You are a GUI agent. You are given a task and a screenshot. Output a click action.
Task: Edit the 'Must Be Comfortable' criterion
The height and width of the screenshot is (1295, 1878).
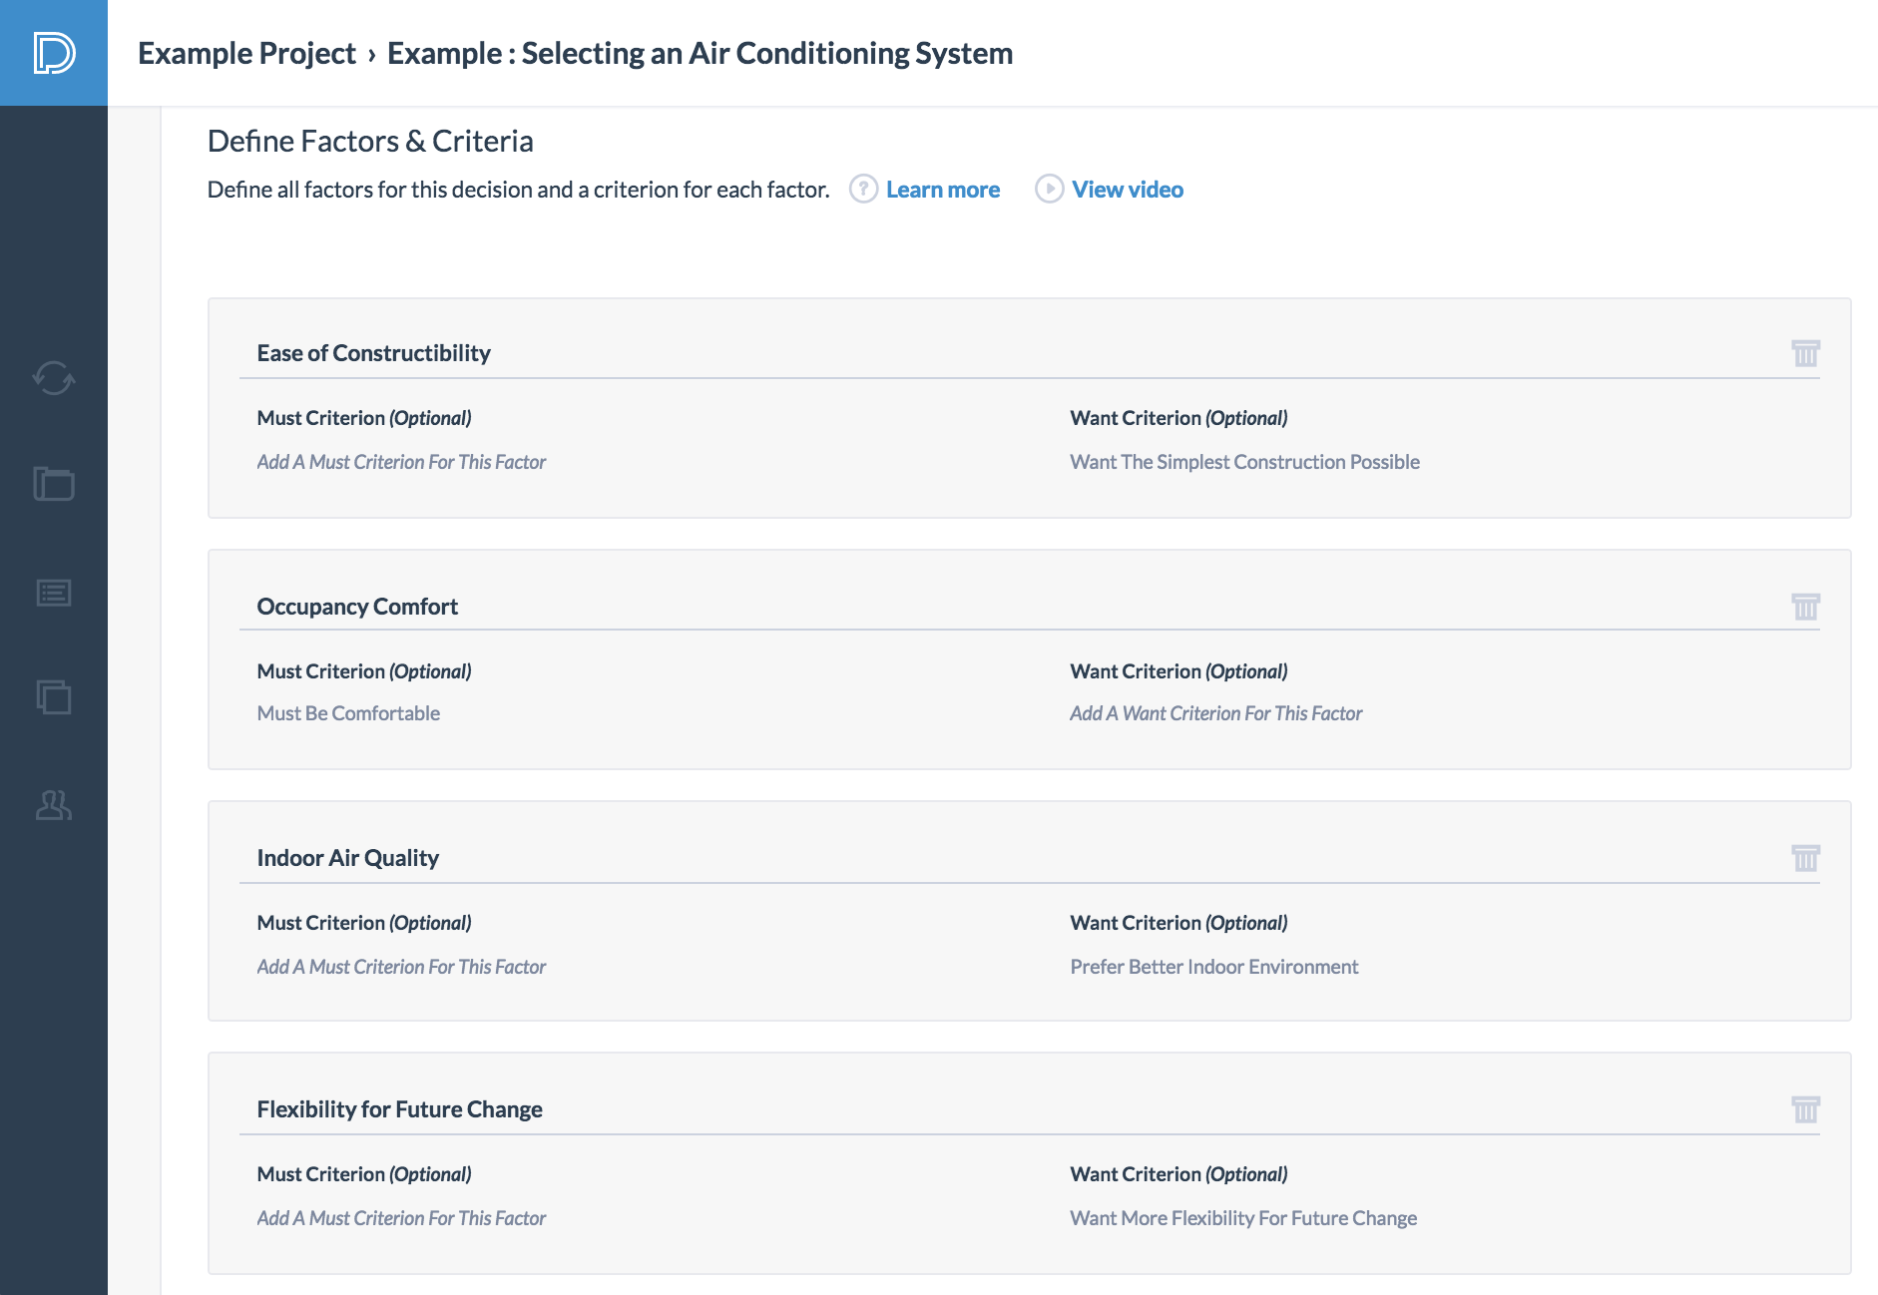[x=348, y=713]
